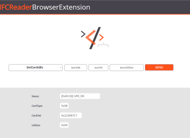Click the small orange right chevron in logo
Image resolution: width=190 pixels, height=138 pixels.
(102, 37)
